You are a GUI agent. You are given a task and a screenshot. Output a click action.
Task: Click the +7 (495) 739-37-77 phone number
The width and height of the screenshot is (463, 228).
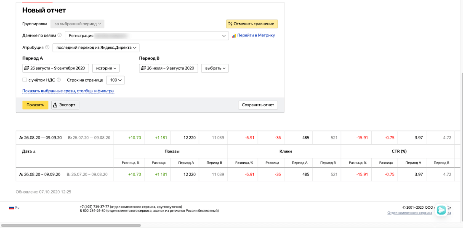tap(94, 207)
